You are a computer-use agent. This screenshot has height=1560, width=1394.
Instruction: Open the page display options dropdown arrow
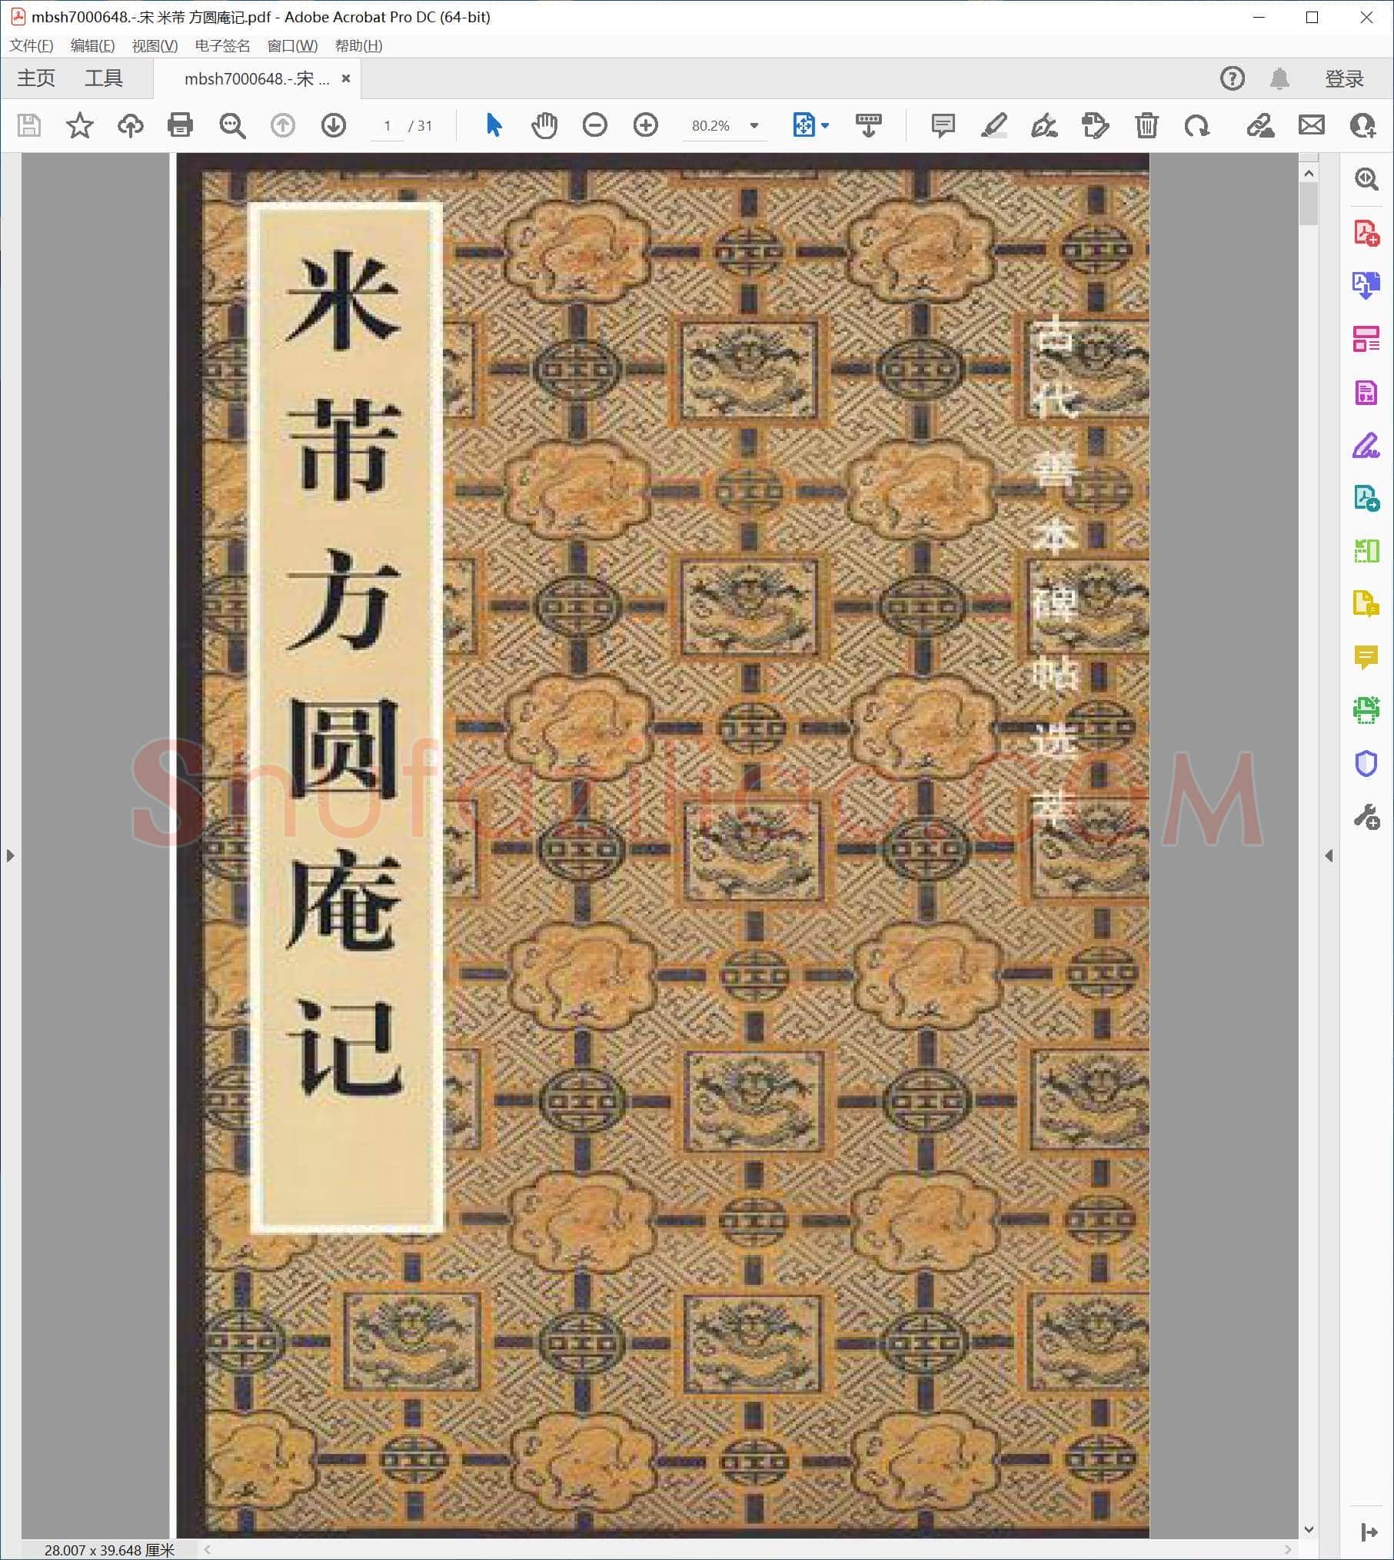click(826, 125)
